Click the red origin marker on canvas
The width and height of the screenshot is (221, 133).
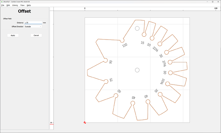coord(85,122)
